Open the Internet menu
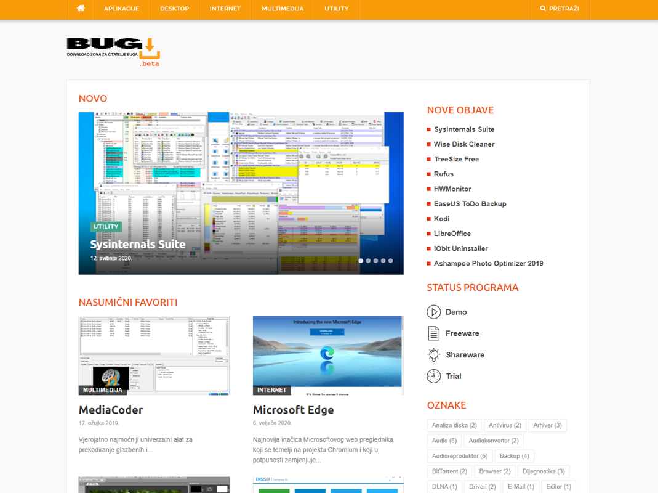658x493 pixels. point(225,9)
